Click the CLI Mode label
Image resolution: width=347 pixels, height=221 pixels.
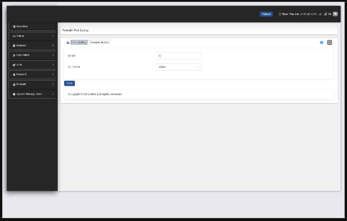click(x=74, y=67)
